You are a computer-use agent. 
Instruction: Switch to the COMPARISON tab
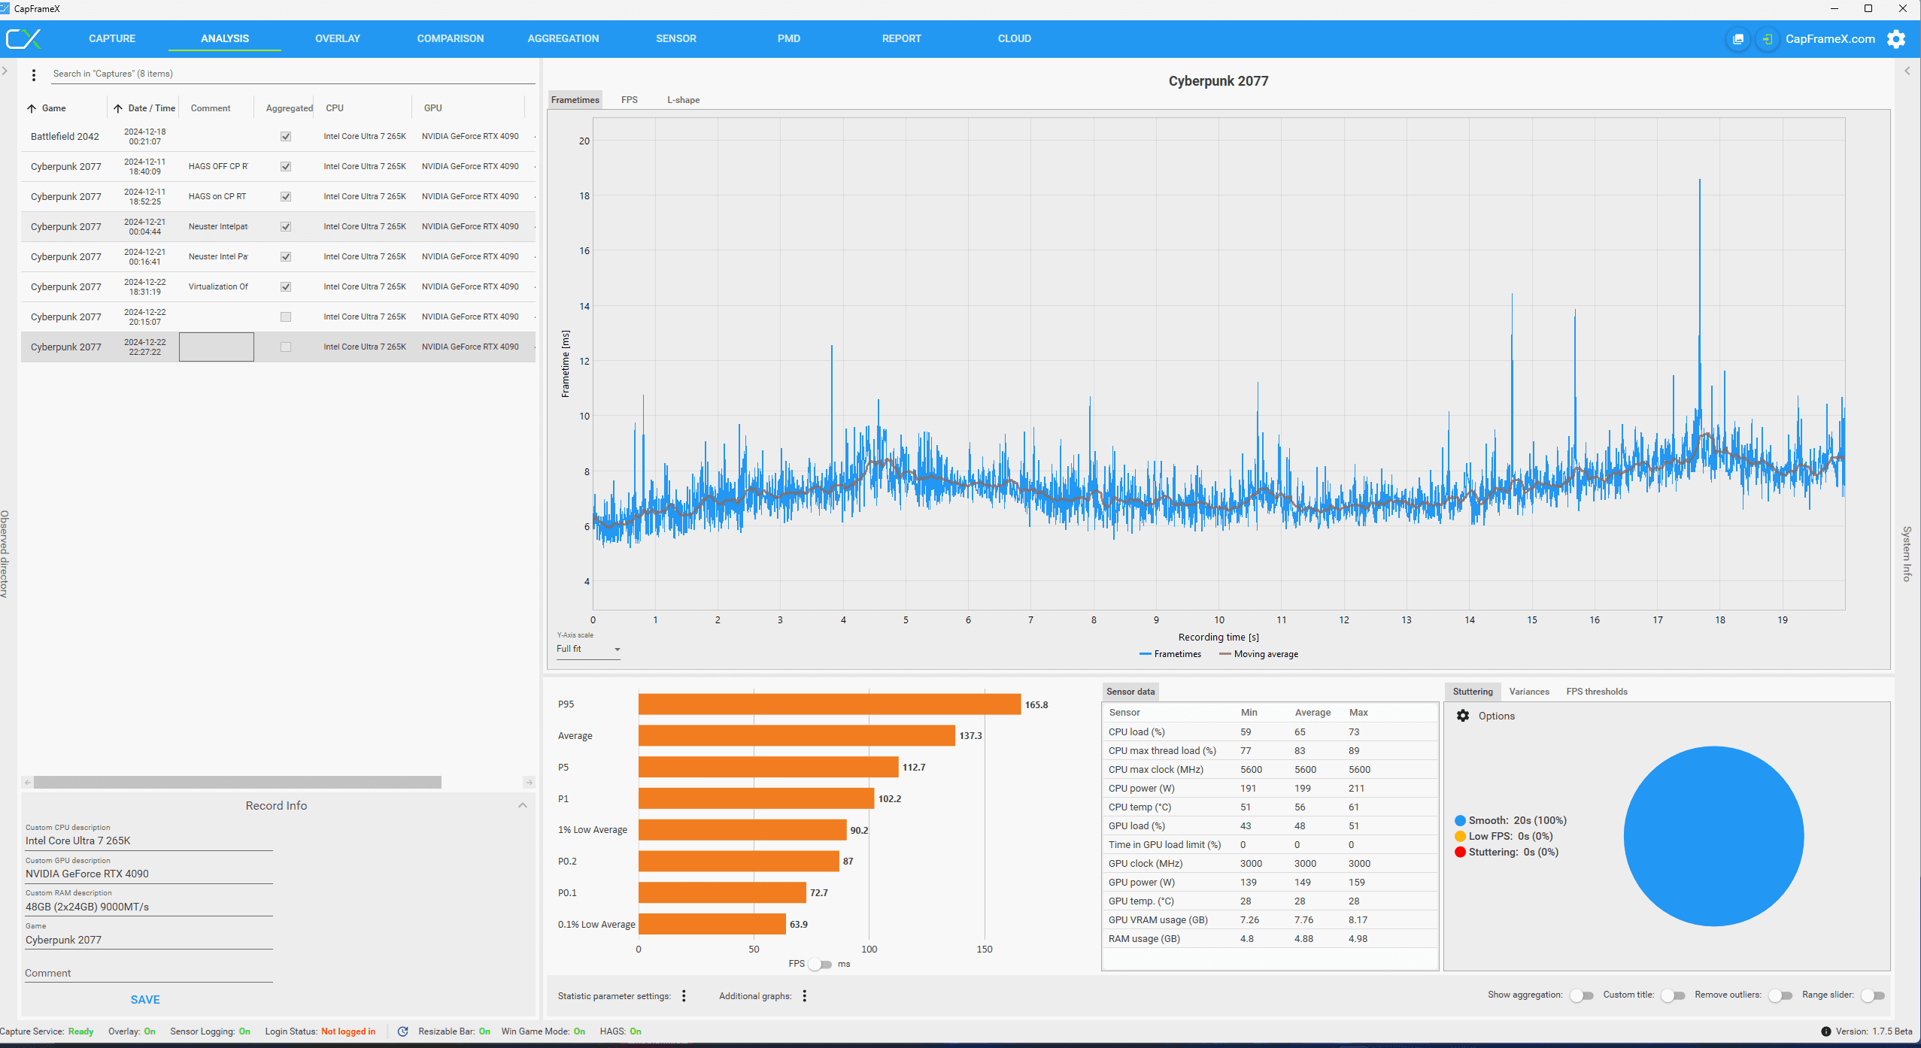tap(451, 39)
